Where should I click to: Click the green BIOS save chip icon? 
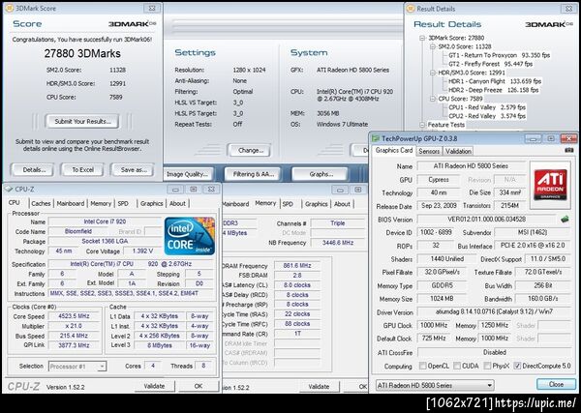pos(565,220)
